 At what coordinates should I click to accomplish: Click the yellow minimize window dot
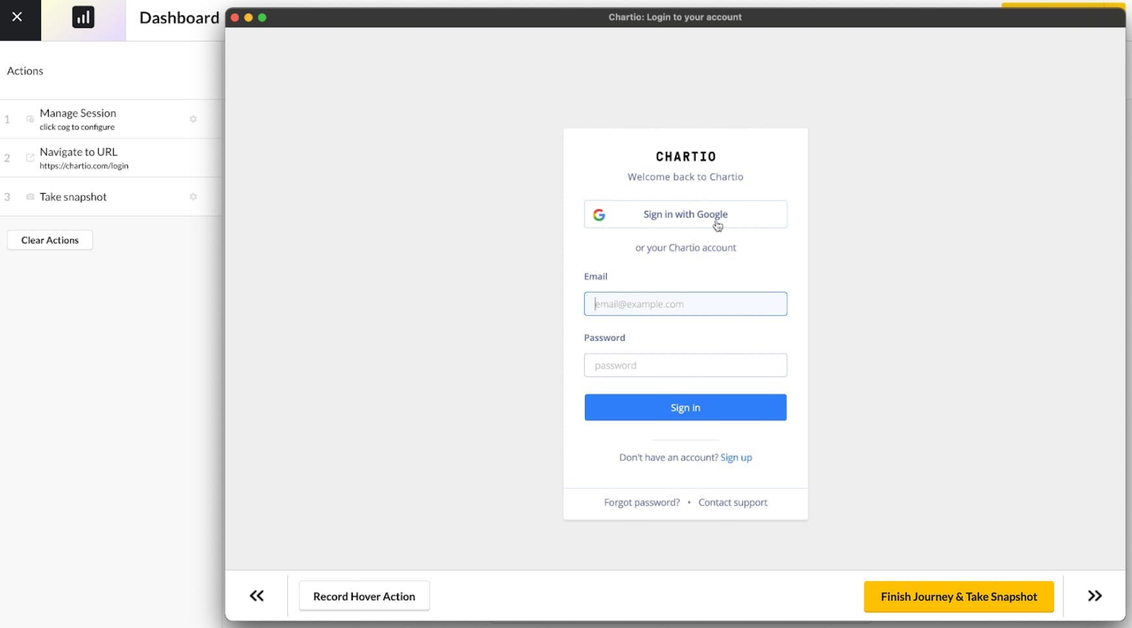[x=248, y=18]
